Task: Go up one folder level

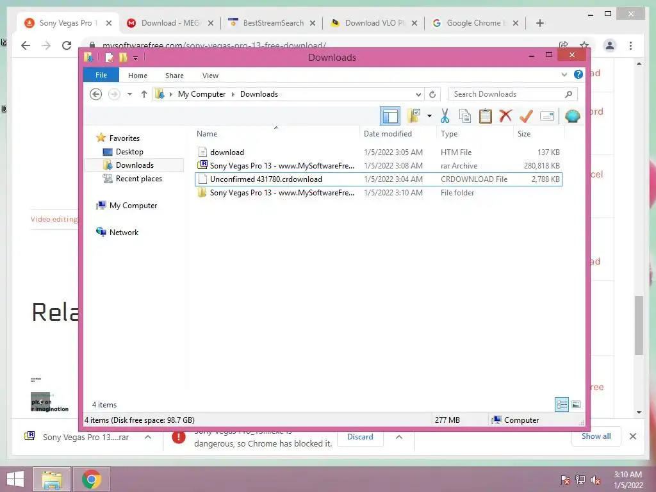Action: coord(144,94)
